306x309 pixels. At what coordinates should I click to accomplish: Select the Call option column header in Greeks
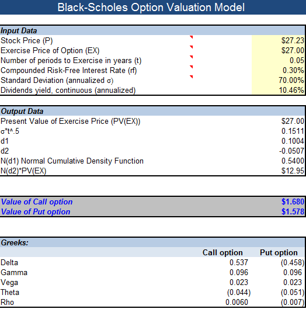click(x=222, y=253)
